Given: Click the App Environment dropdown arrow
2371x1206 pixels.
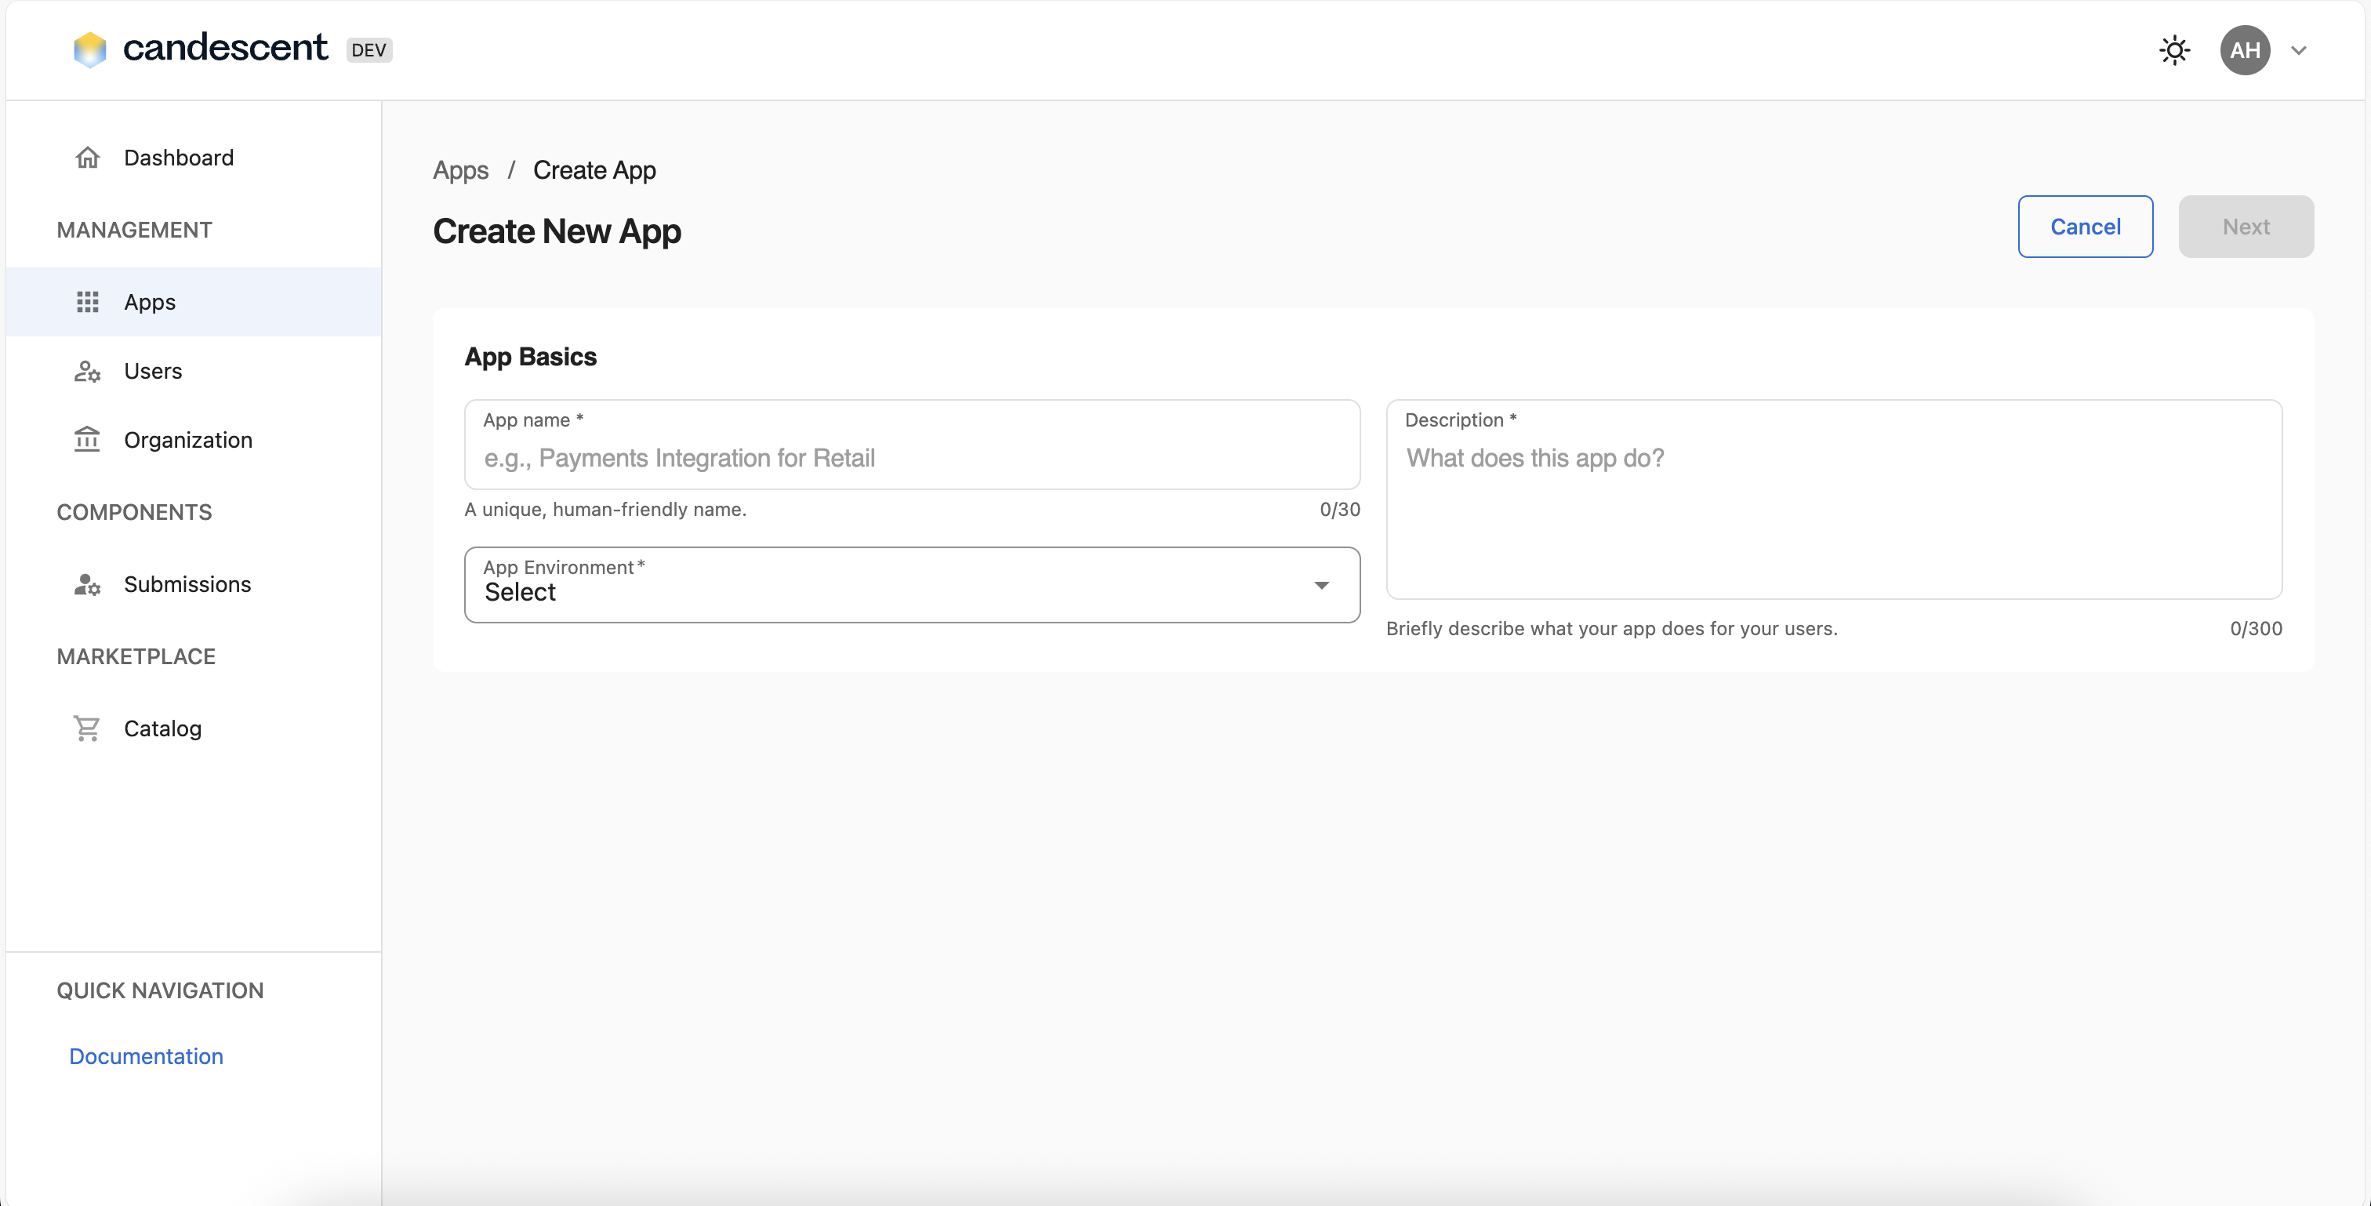Looking at the screenshot, I should [1321, 586].
